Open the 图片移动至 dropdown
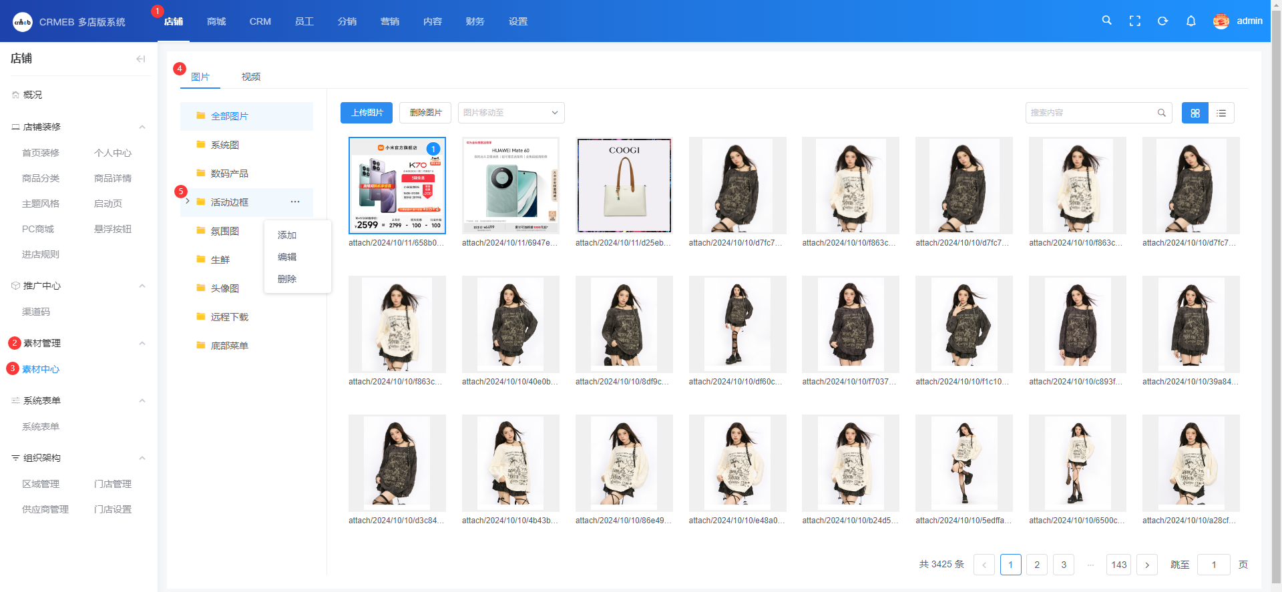1282x592 pixels. coord(511,113)
